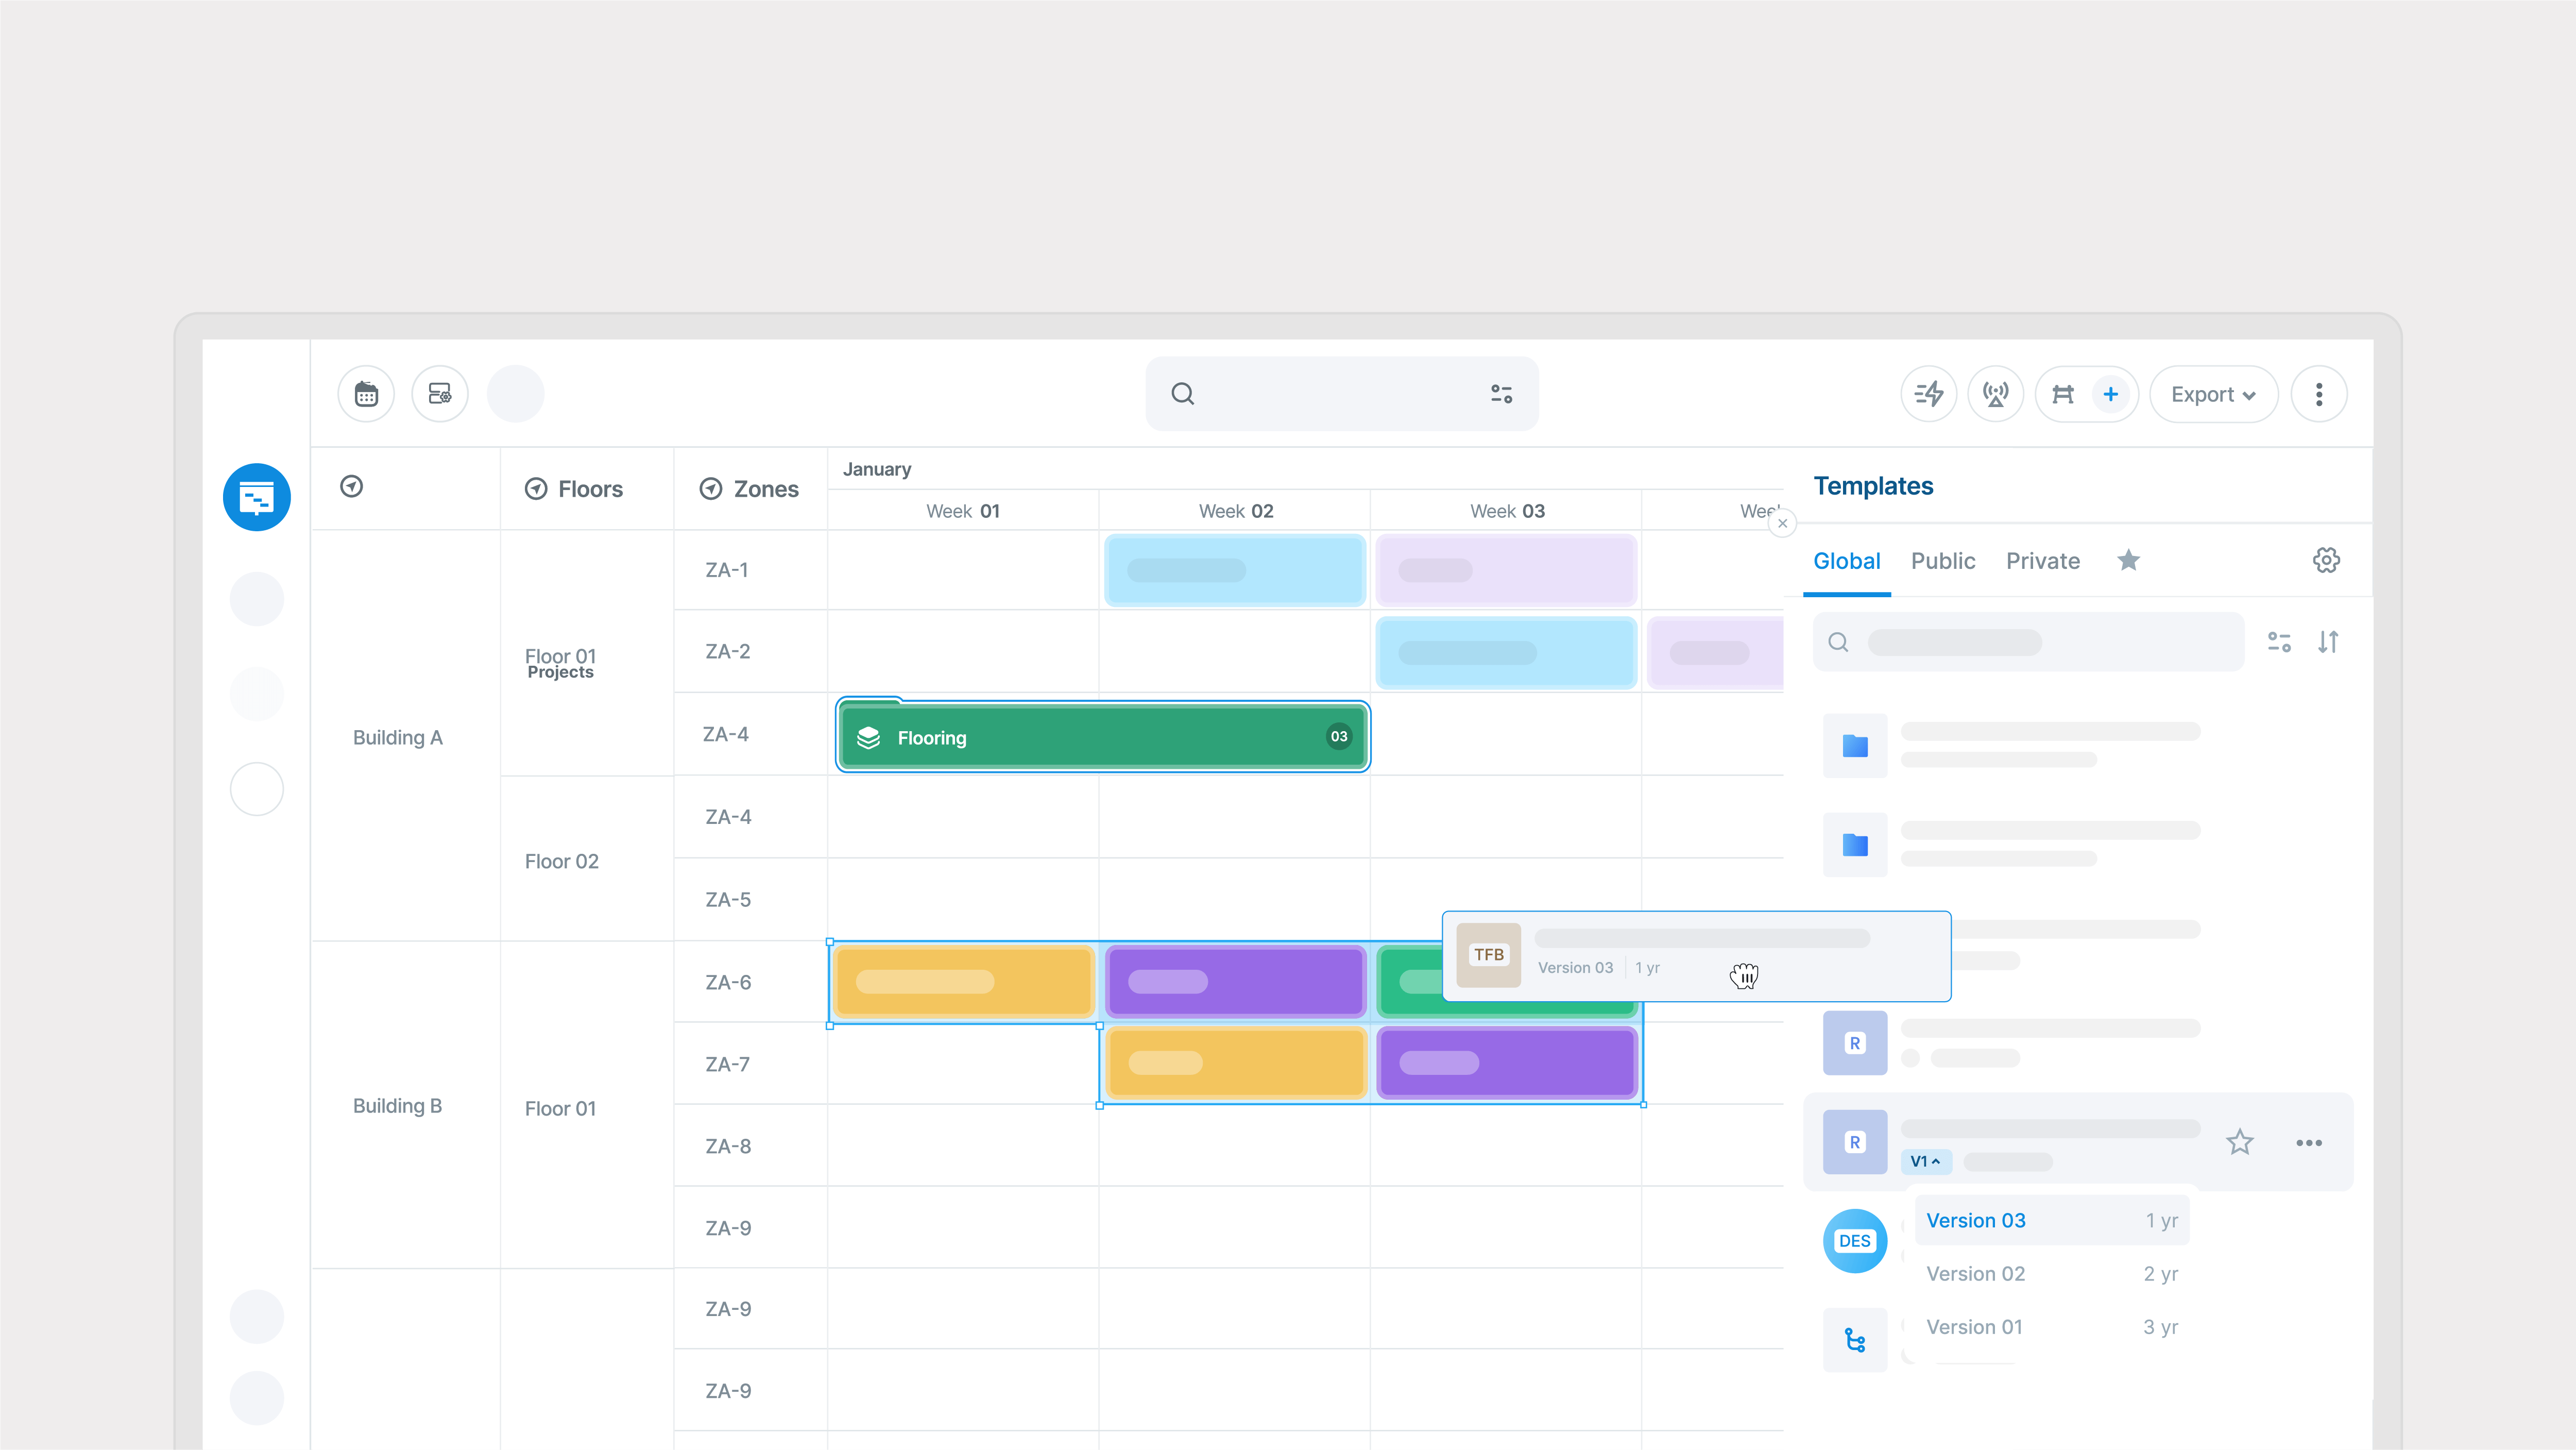Select Version 02 in the version list

coord(1975,1274)
